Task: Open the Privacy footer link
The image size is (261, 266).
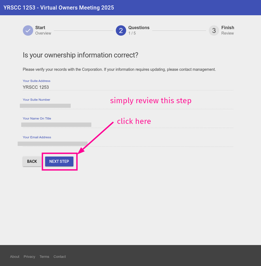Action: 29,256
